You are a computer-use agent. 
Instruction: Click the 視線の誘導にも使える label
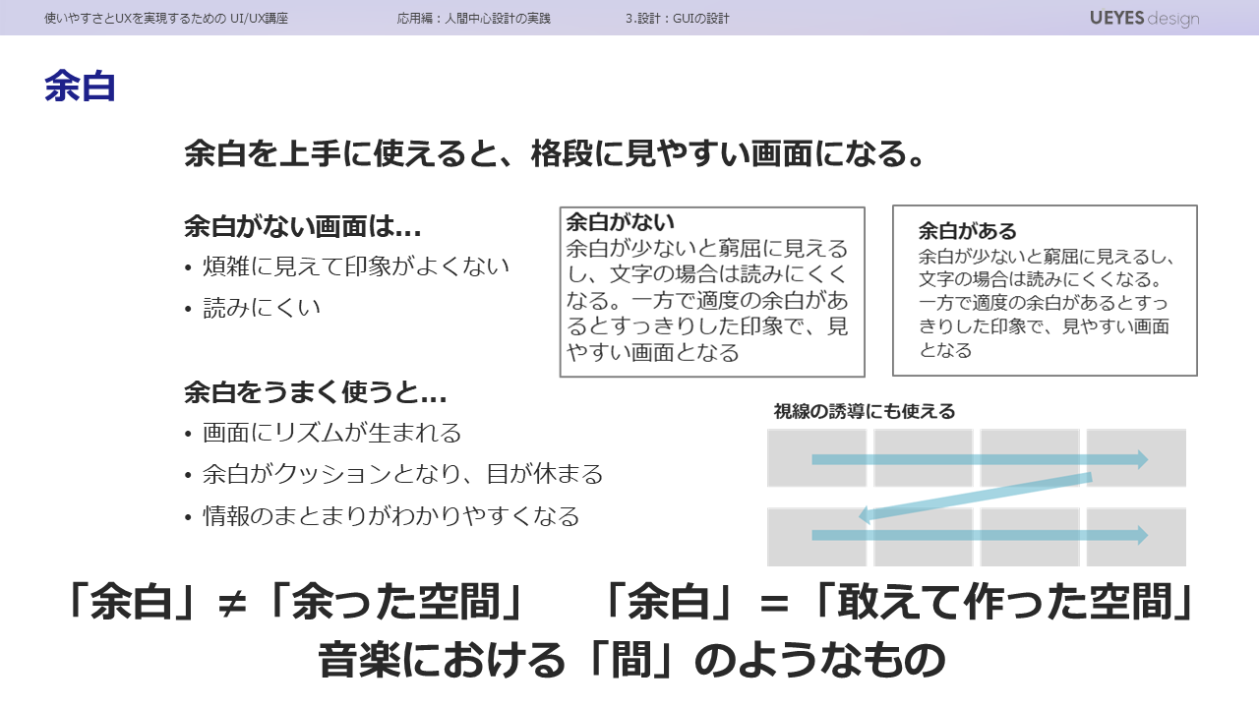click(865, 411)
